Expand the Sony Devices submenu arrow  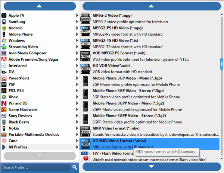point(77,116)
